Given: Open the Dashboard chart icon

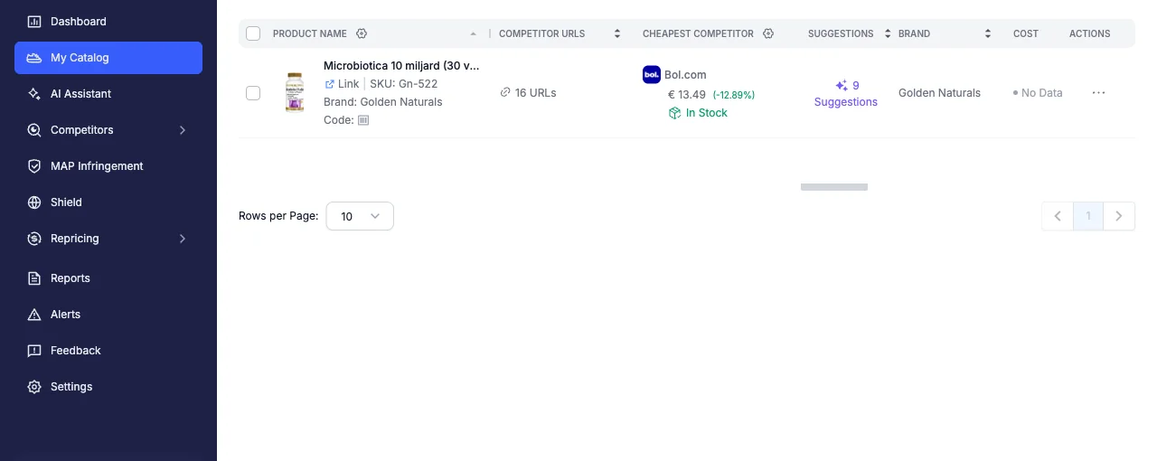Looking at the screenshot, I should 34,21.
